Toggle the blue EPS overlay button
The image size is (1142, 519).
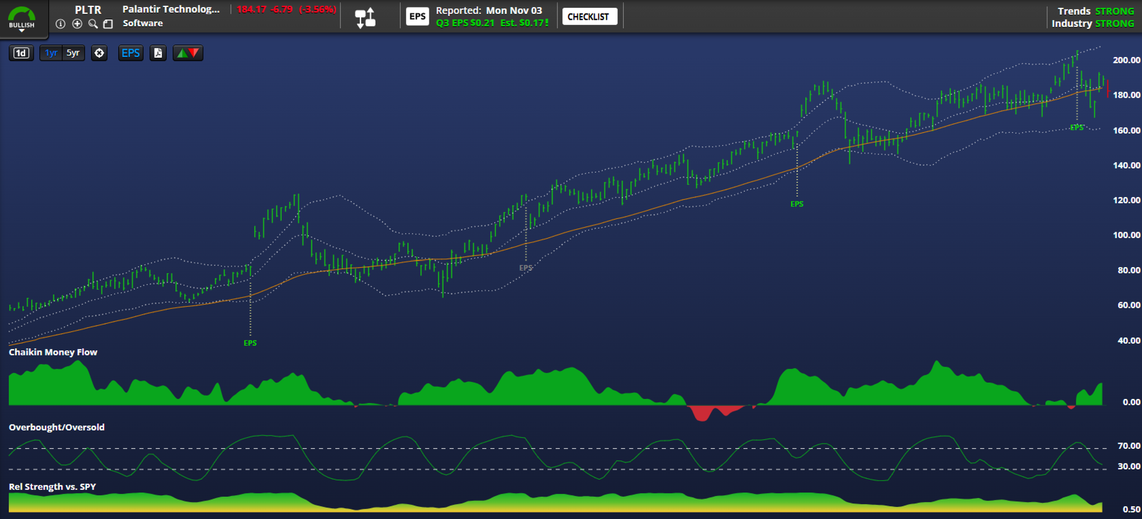(x=130, y=53)
